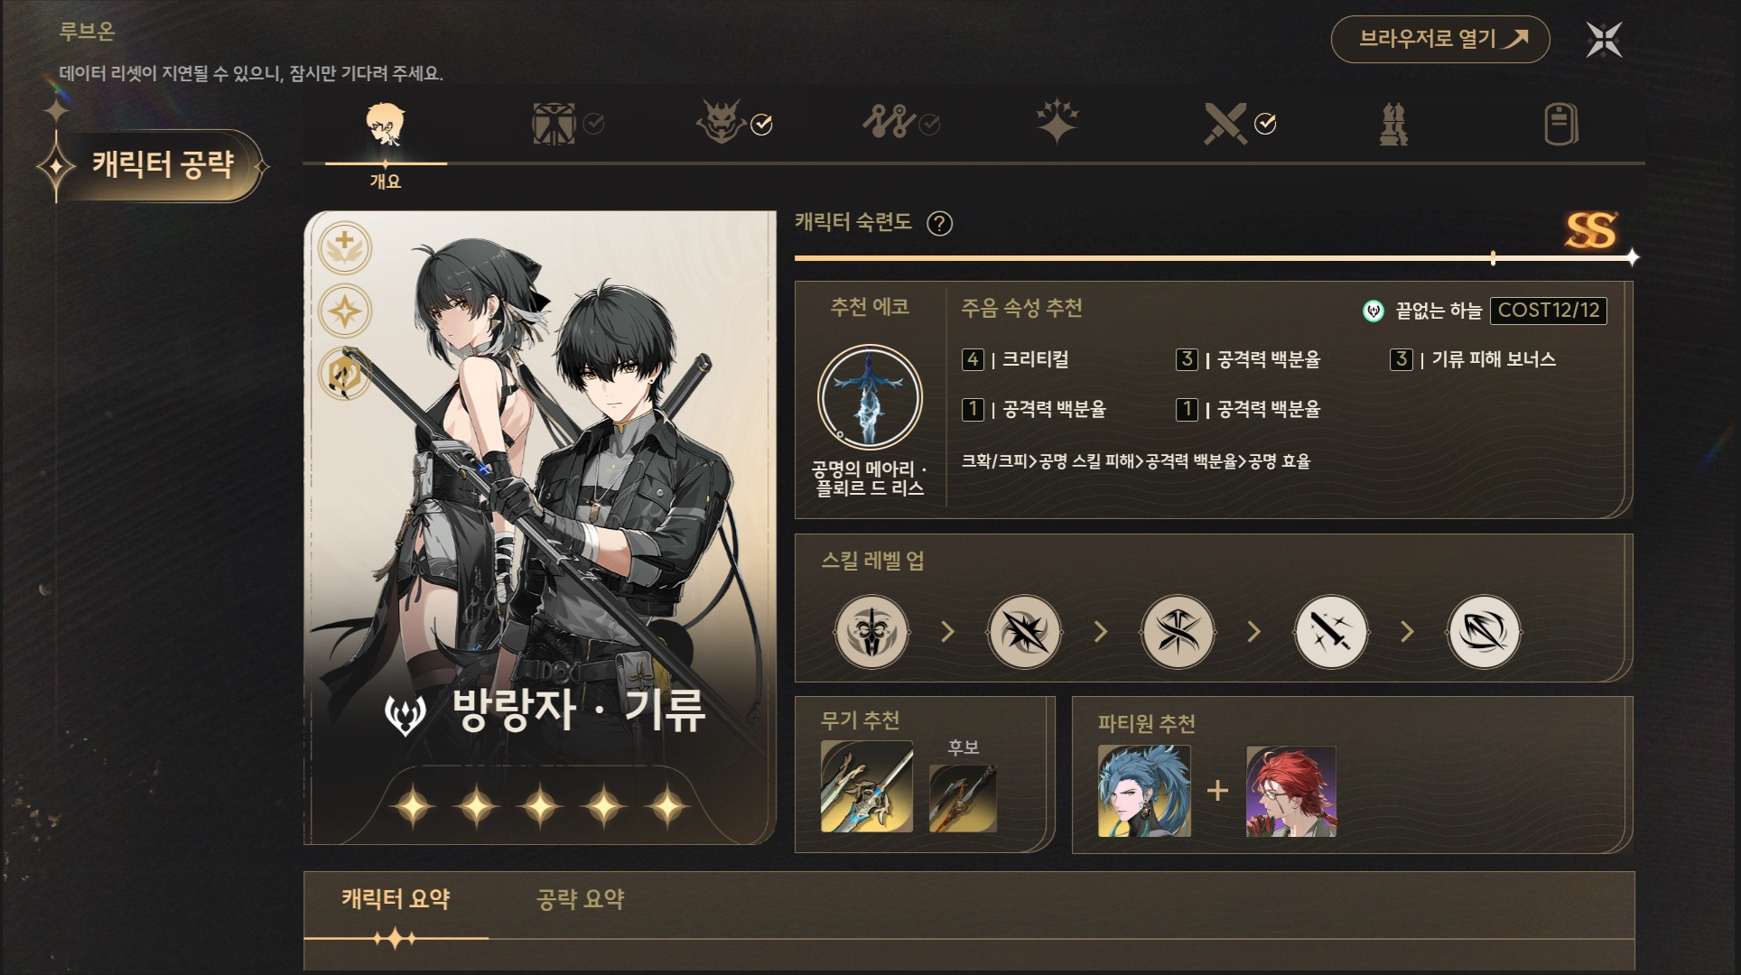Select the blue-haired party member thumbnail

coord(1144,791)
